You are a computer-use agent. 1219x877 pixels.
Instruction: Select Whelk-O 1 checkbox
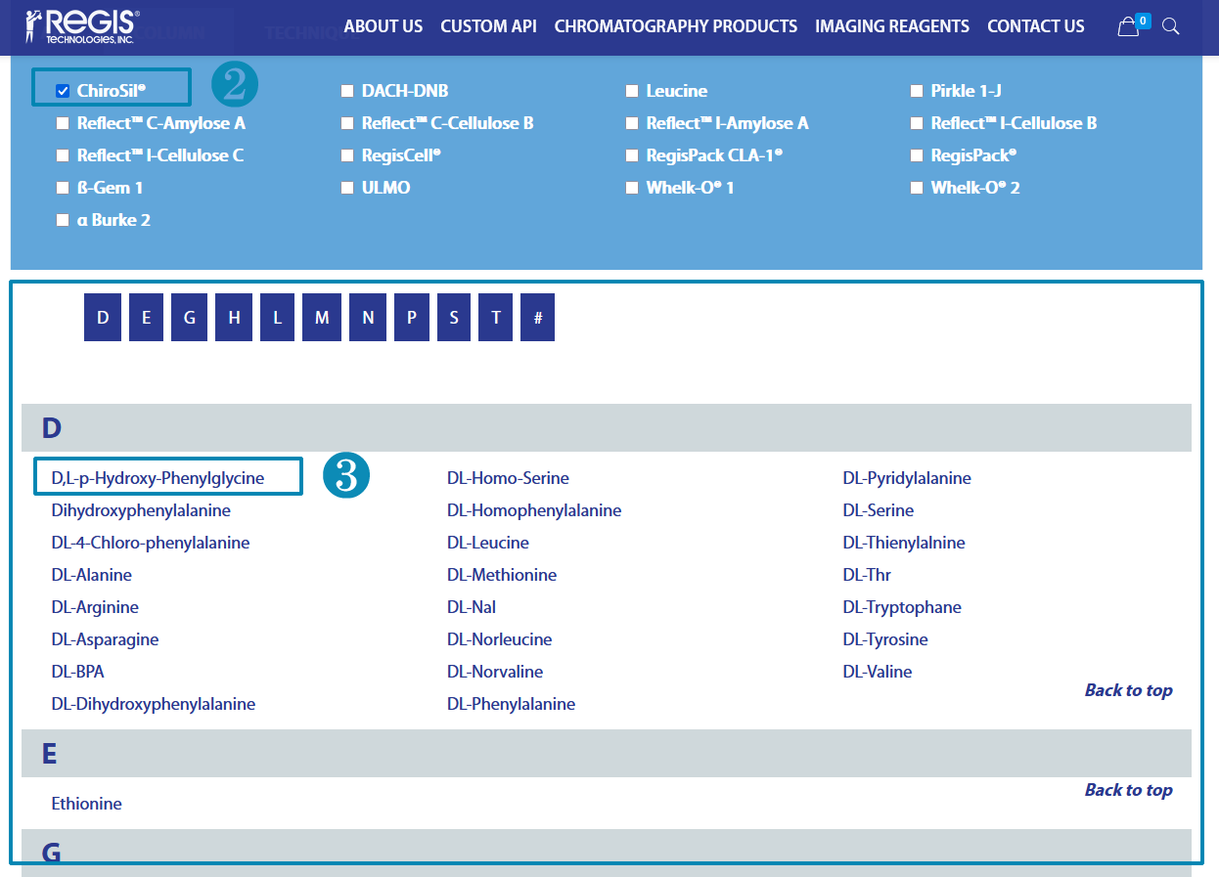pyautogui.click(x=632, y=188)
